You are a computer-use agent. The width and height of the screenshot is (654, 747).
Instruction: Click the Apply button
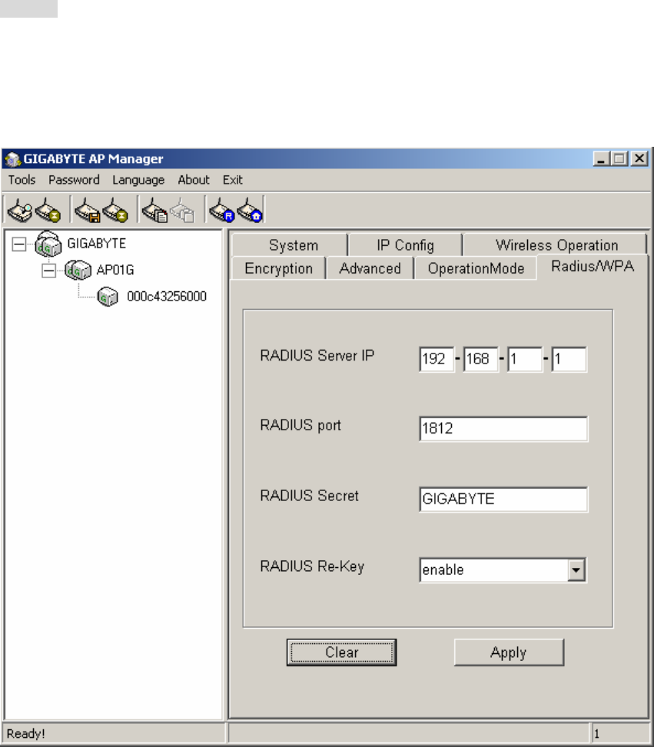509,652
